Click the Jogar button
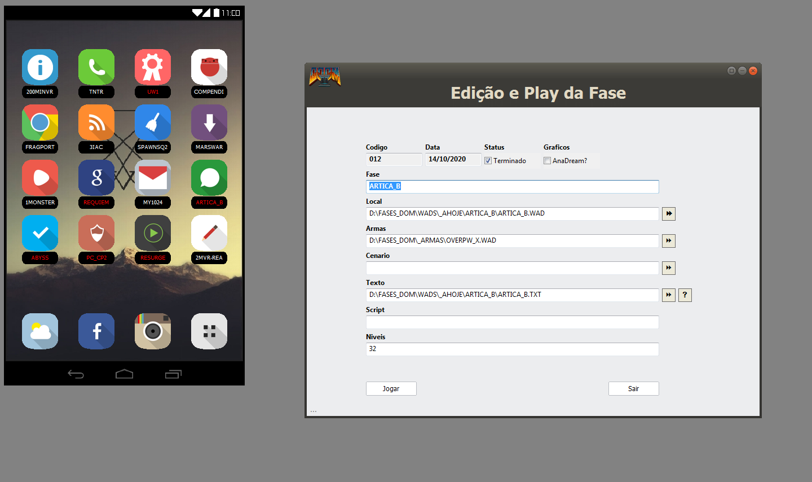Image resolution: width=812 pixels, height=482 pixels. click(x=391, y=389)
